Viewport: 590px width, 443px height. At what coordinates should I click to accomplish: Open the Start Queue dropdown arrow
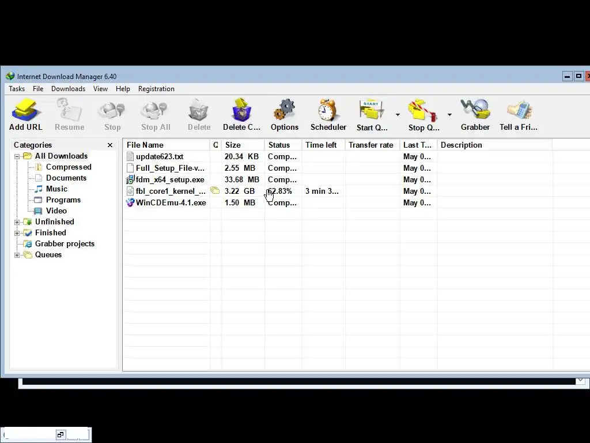point(398,115)
